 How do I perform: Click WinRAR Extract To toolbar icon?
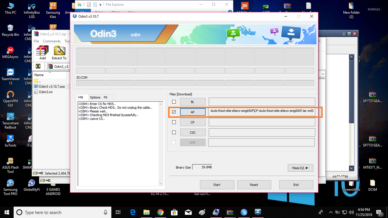click(59, 53)
